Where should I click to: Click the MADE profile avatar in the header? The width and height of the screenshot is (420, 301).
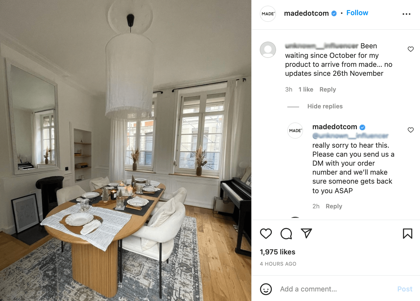(x=268, y=14)
